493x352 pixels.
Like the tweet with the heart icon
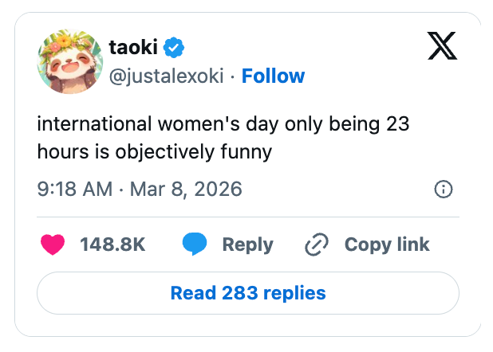pyautogui.click(x=52, y=244)
